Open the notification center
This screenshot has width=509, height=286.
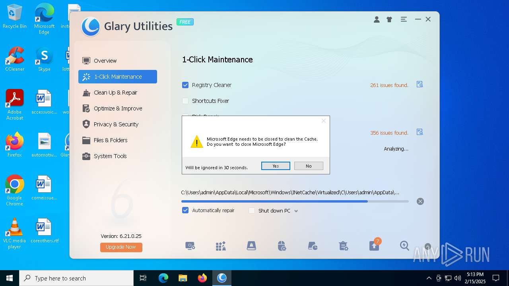[x=496, y=278]
